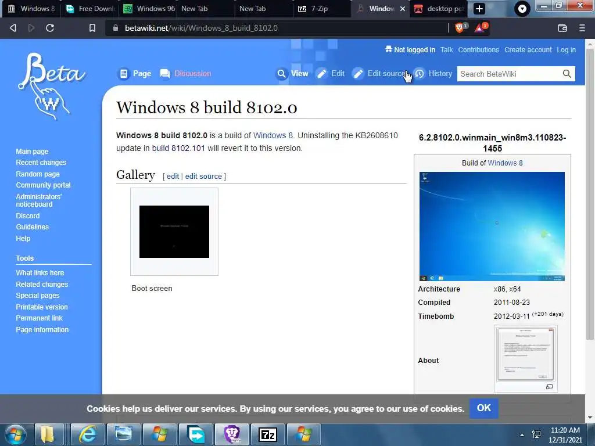Open the Discussion tab
Screen dimensions: 595x446
click(185, 74)
